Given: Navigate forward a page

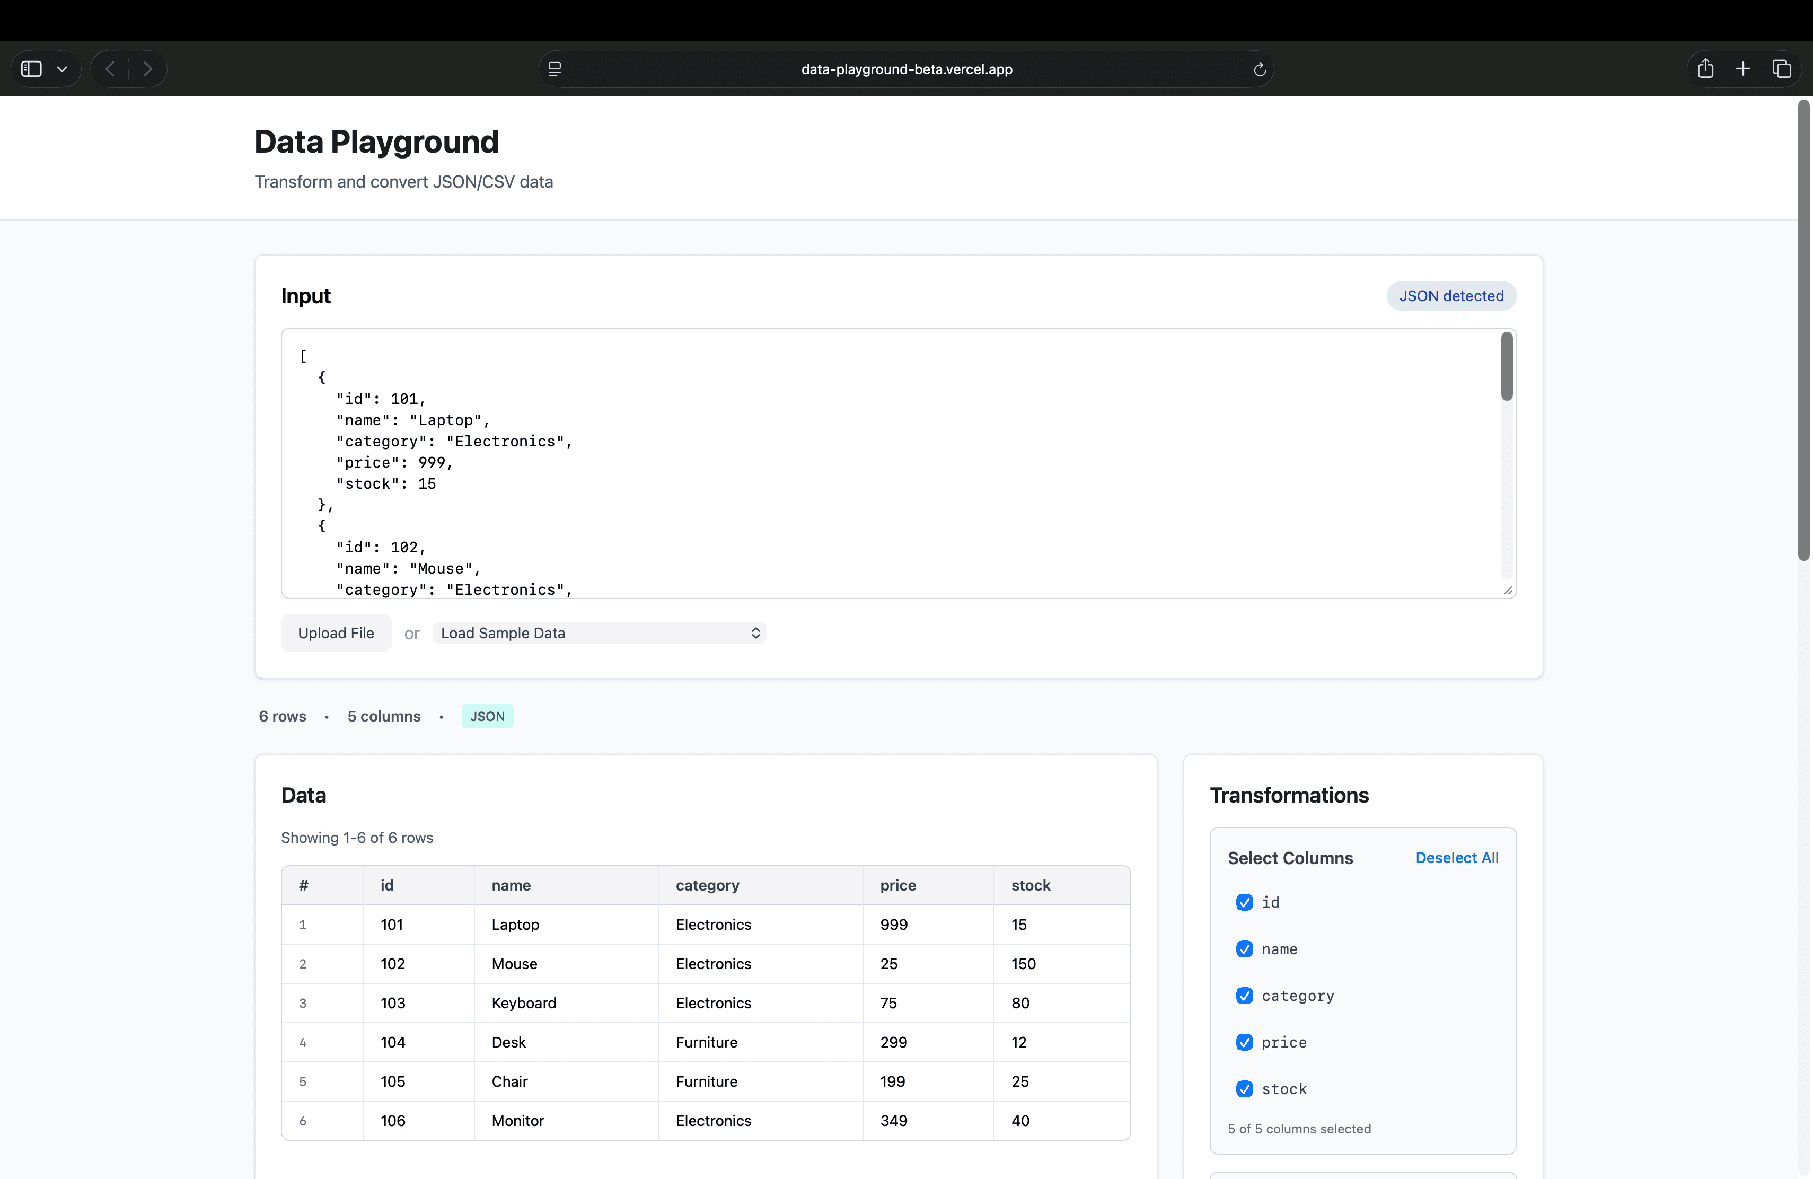Looking at the screenshot, I should pos(148,68).
